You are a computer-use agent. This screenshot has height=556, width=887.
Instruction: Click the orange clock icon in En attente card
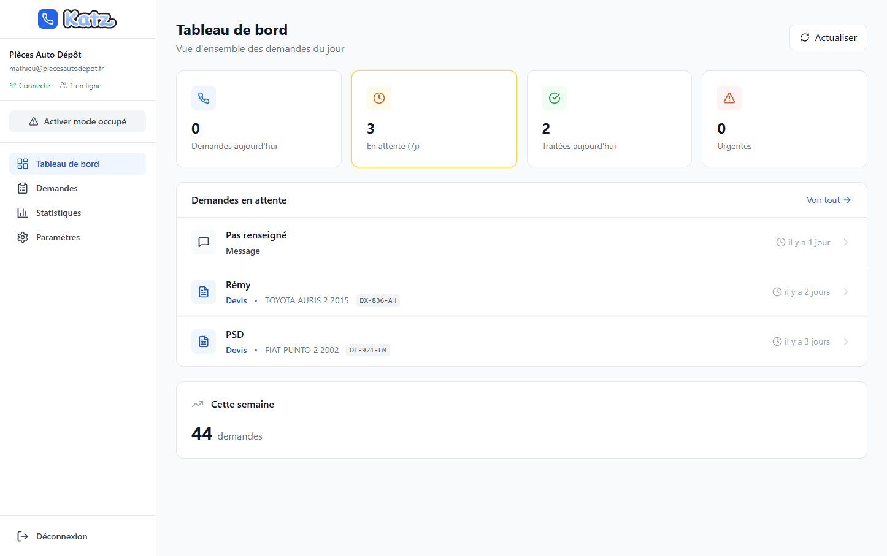point(379,98)
